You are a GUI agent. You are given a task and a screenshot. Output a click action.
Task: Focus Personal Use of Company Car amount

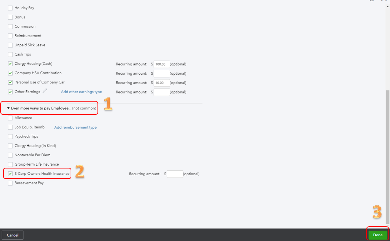click(162, 83)
